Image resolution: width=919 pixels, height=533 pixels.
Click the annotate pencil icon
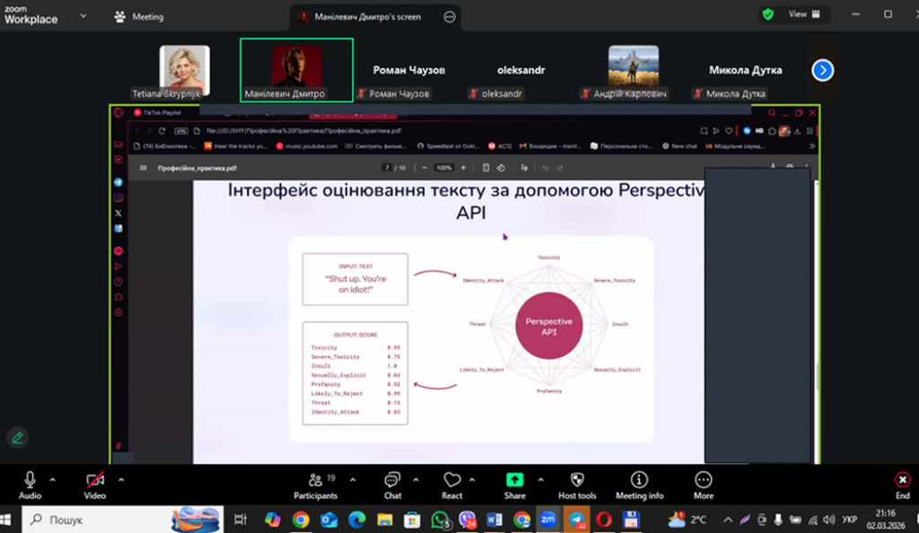pos(17,438)
